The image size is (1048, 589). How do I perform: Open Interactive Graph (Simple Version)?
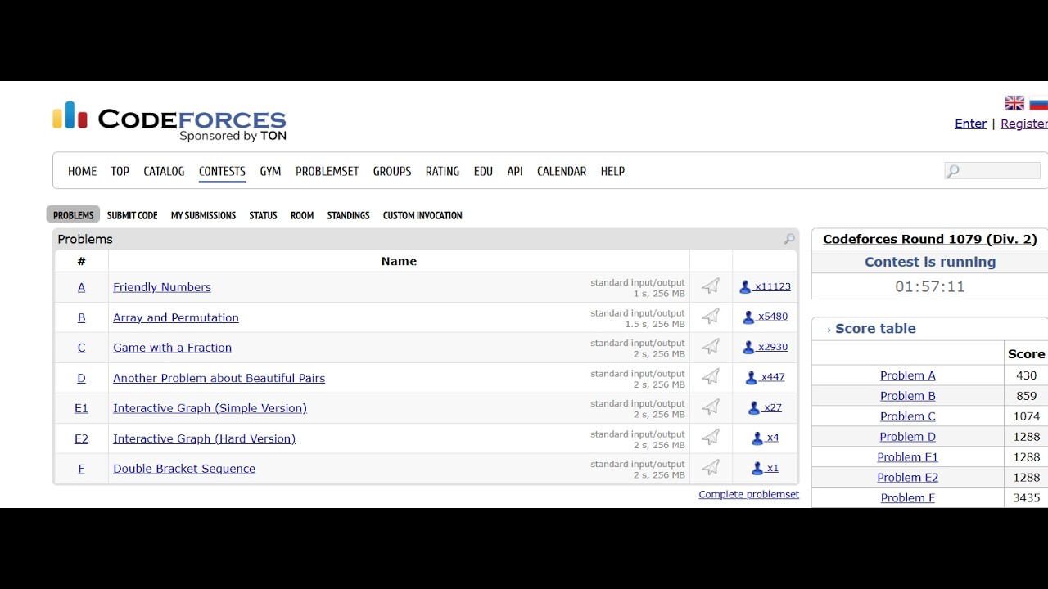pyautogui.click(x=210, y=408)
